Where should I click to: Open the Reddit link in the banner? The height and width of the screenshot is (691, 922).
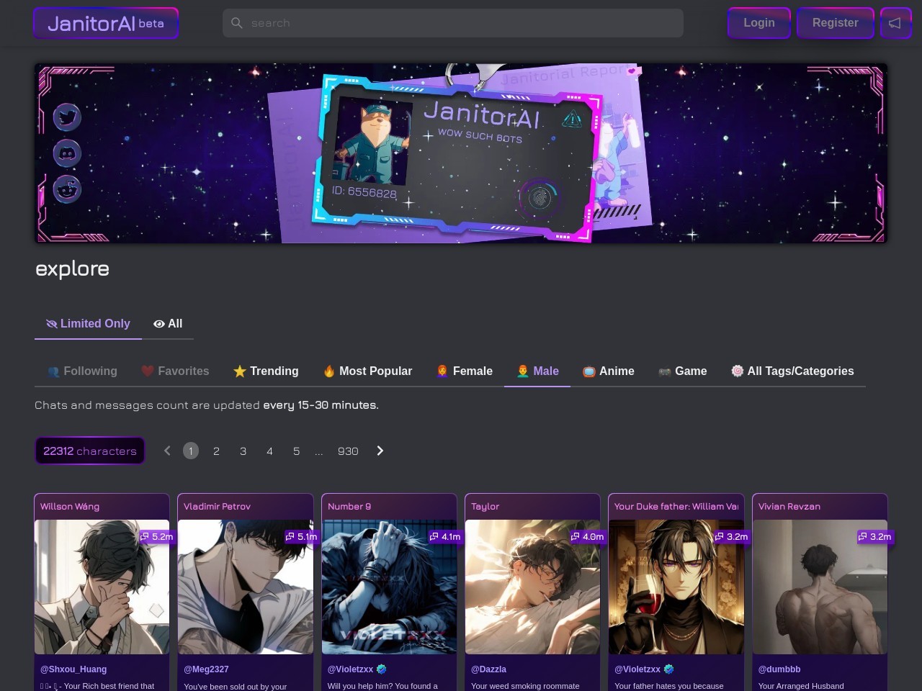67,189
